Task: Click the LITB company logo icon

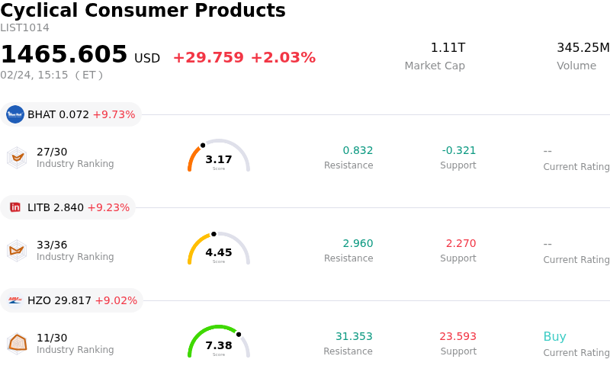Action: pos(15,207)
